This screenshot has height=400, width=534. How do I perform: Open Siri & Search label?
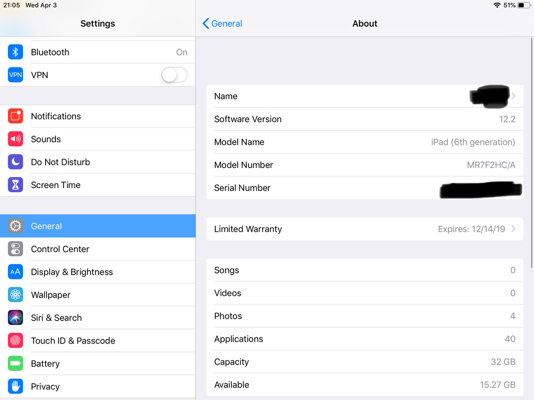pyautogui.click(x=57, y=317)
